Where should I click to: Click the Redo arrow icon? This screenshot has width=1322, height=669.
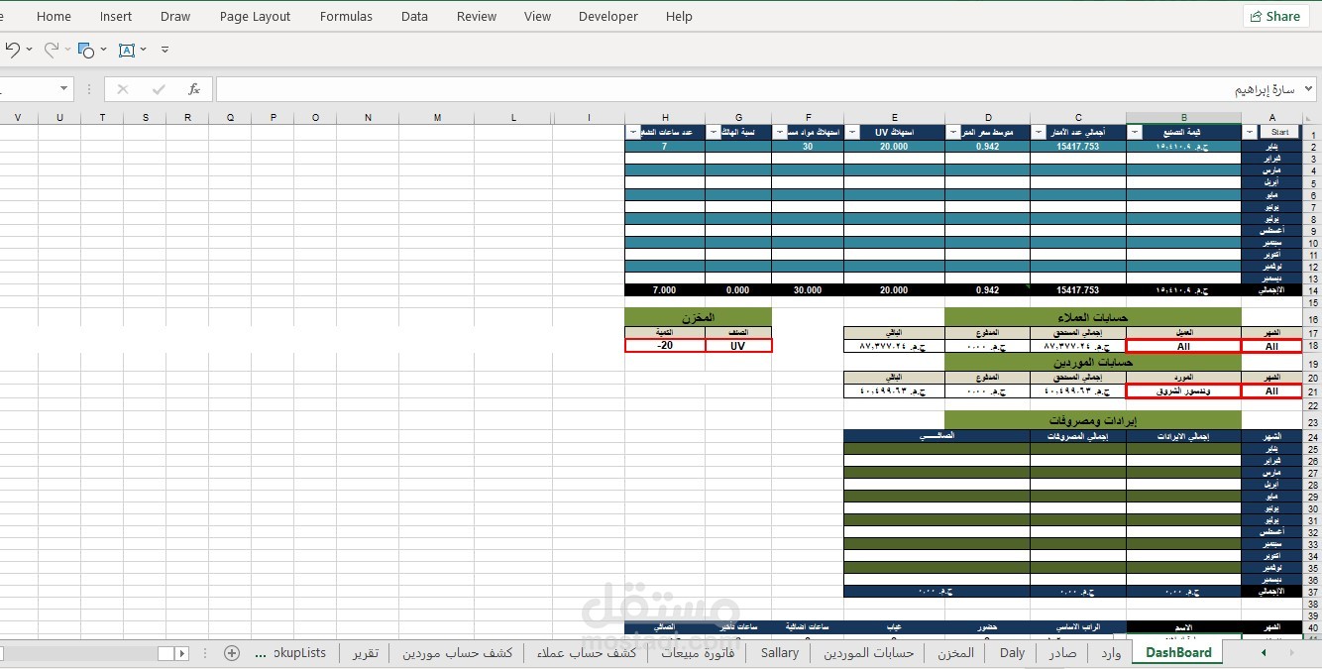pos(50,49)
